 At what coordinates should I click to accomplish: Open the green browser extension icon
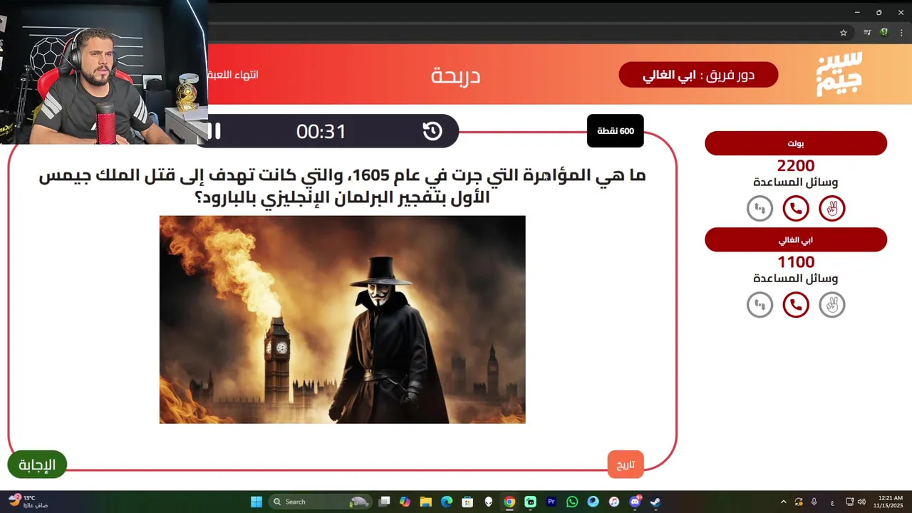pos(884,33)
